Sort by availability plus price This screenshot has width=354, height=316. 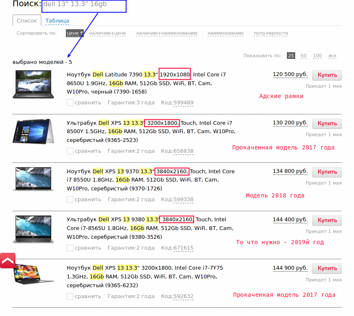[107, 33]
